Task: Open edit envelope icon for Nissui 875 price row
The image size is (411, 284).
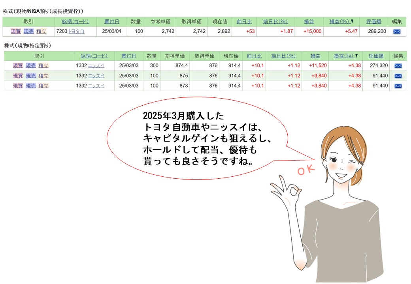Action: (398, 76)
